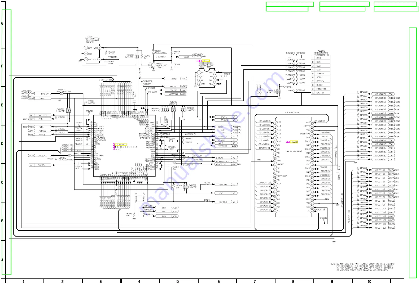420x284 pixels.
Task: Select the WAITCDC signal label
Action: 43,115
